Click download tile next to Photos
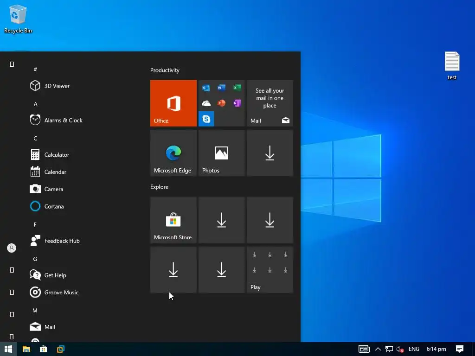 (270, 153)
